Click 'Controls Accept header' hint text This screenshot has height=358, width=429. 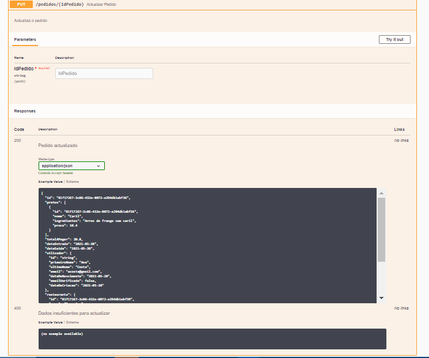pos(56,173)
